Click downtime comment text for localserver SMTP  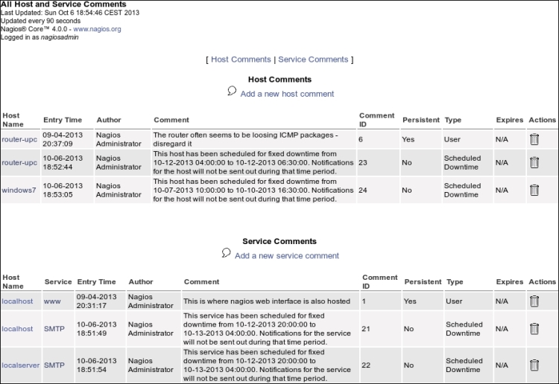click(x=267, y=365)
